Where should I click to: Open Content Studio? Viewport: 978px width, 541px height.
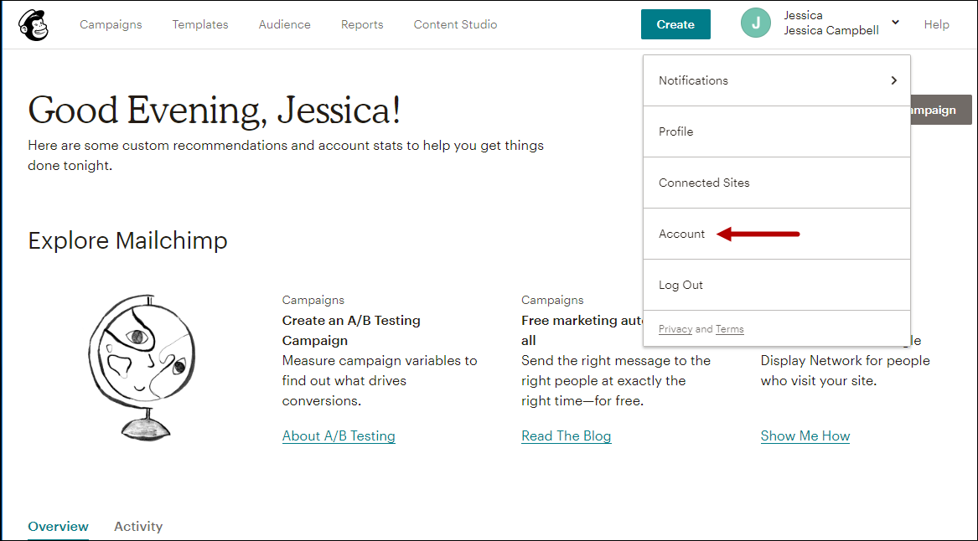[455, 24]
